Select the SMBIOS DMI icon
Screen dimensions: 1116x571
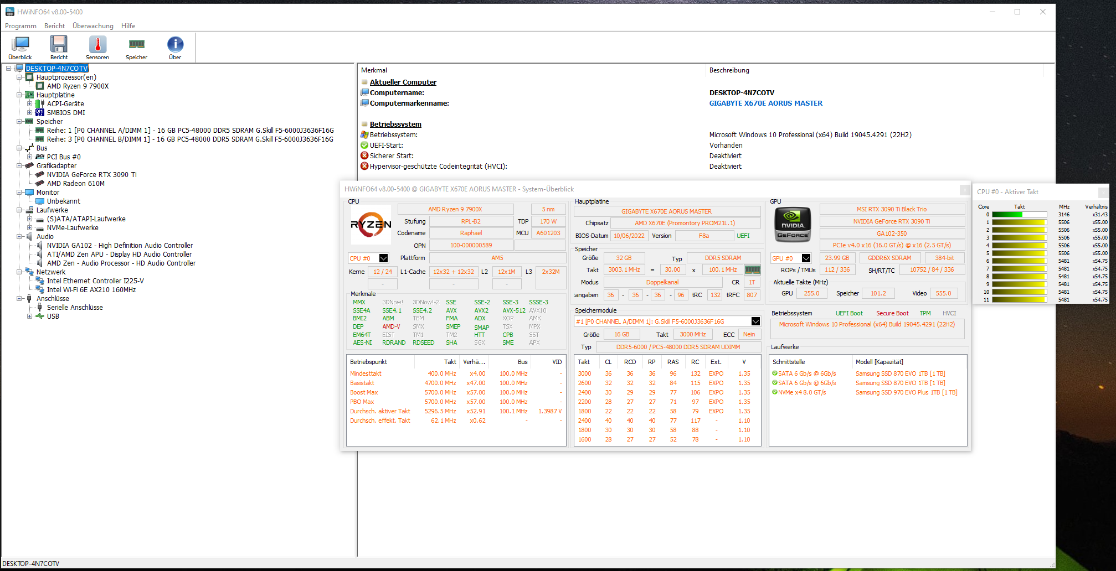coord(40,113)
